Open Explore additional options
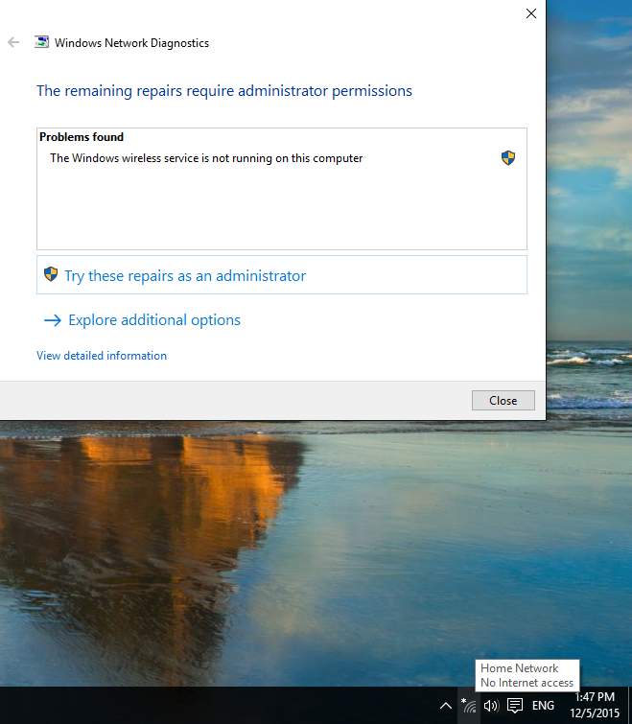632x724 pixels. (x=154, y=320)
